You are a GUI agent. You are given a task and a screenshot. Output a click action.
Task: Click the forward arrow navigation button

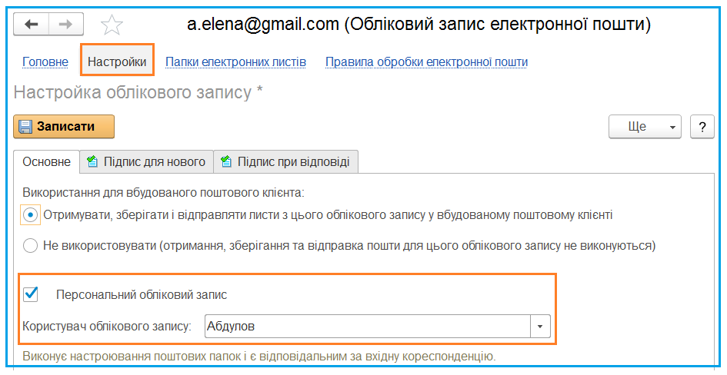(x=66, y=24)
